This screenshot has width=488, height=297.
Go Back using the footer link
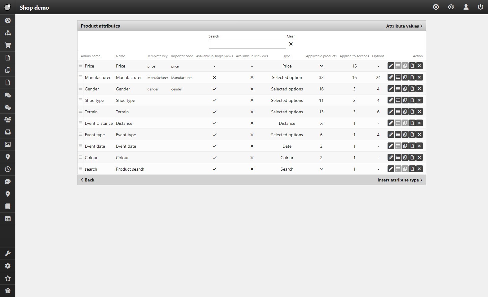pyautogui.click(x=88, y=180)
